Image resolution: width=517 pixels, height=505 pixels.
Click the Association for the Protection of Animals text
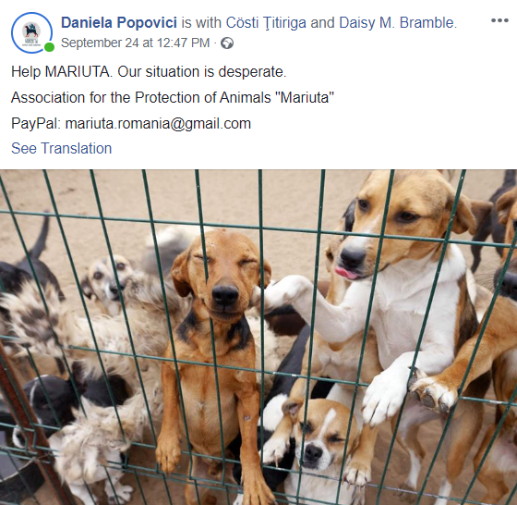coord(173,98)
